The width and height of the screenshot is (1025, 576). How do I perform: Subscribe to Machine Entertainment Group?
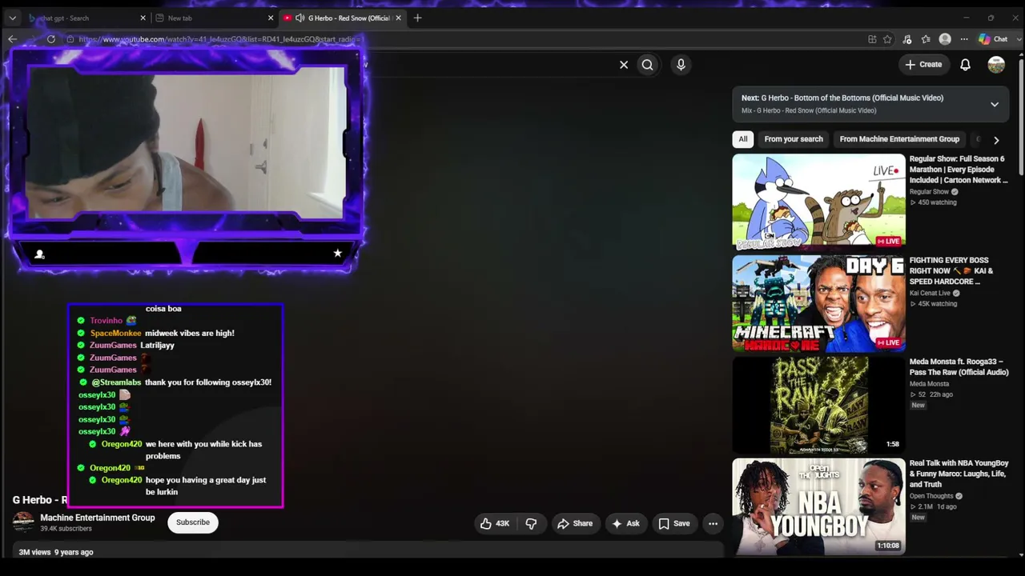tap(193, 522)
